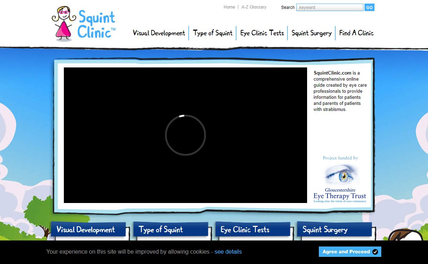Select the Type of Squint blue card heading
Viewport: 428px width, 264px height.
170,229
